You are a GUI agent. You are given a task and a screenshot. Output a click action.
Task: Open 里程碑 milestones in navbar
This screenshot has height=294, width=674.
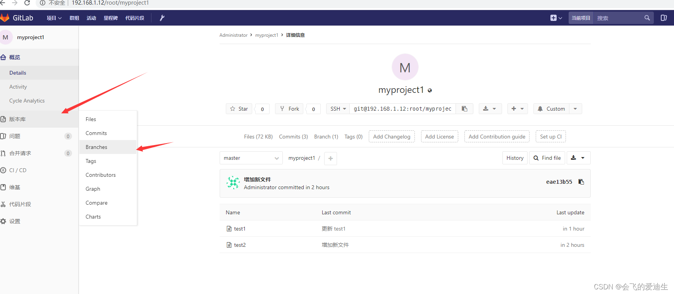(111, 18)
